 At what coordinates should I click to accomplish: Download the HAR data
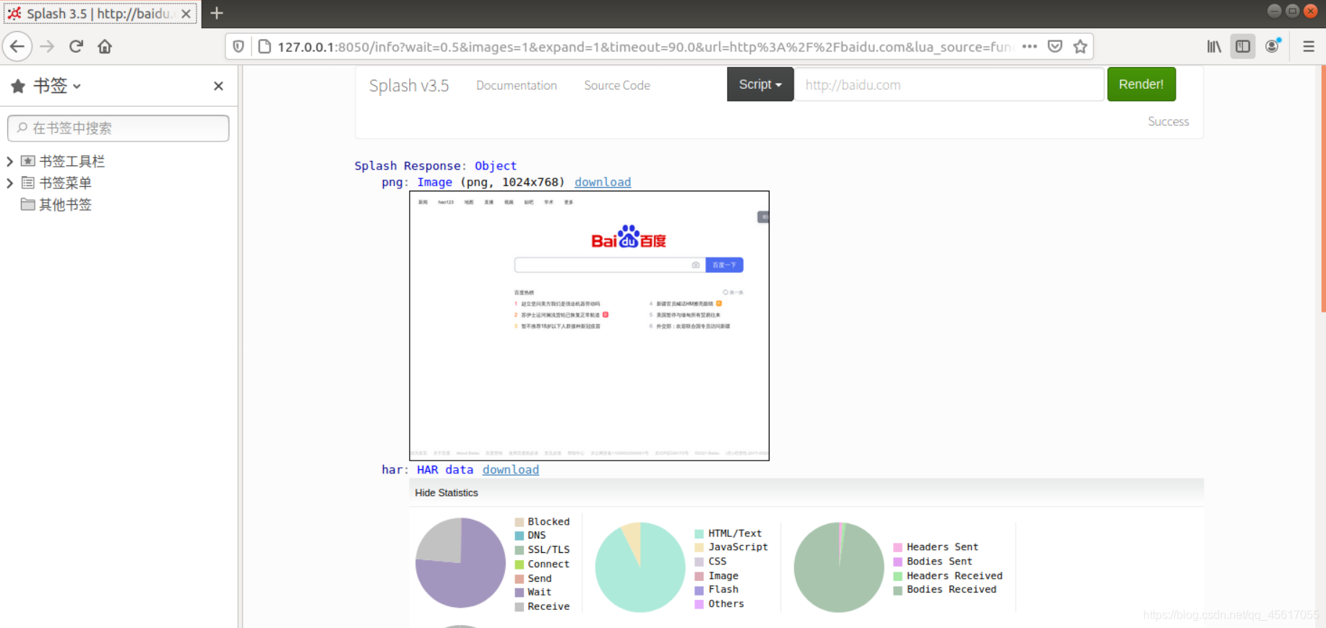511,469
